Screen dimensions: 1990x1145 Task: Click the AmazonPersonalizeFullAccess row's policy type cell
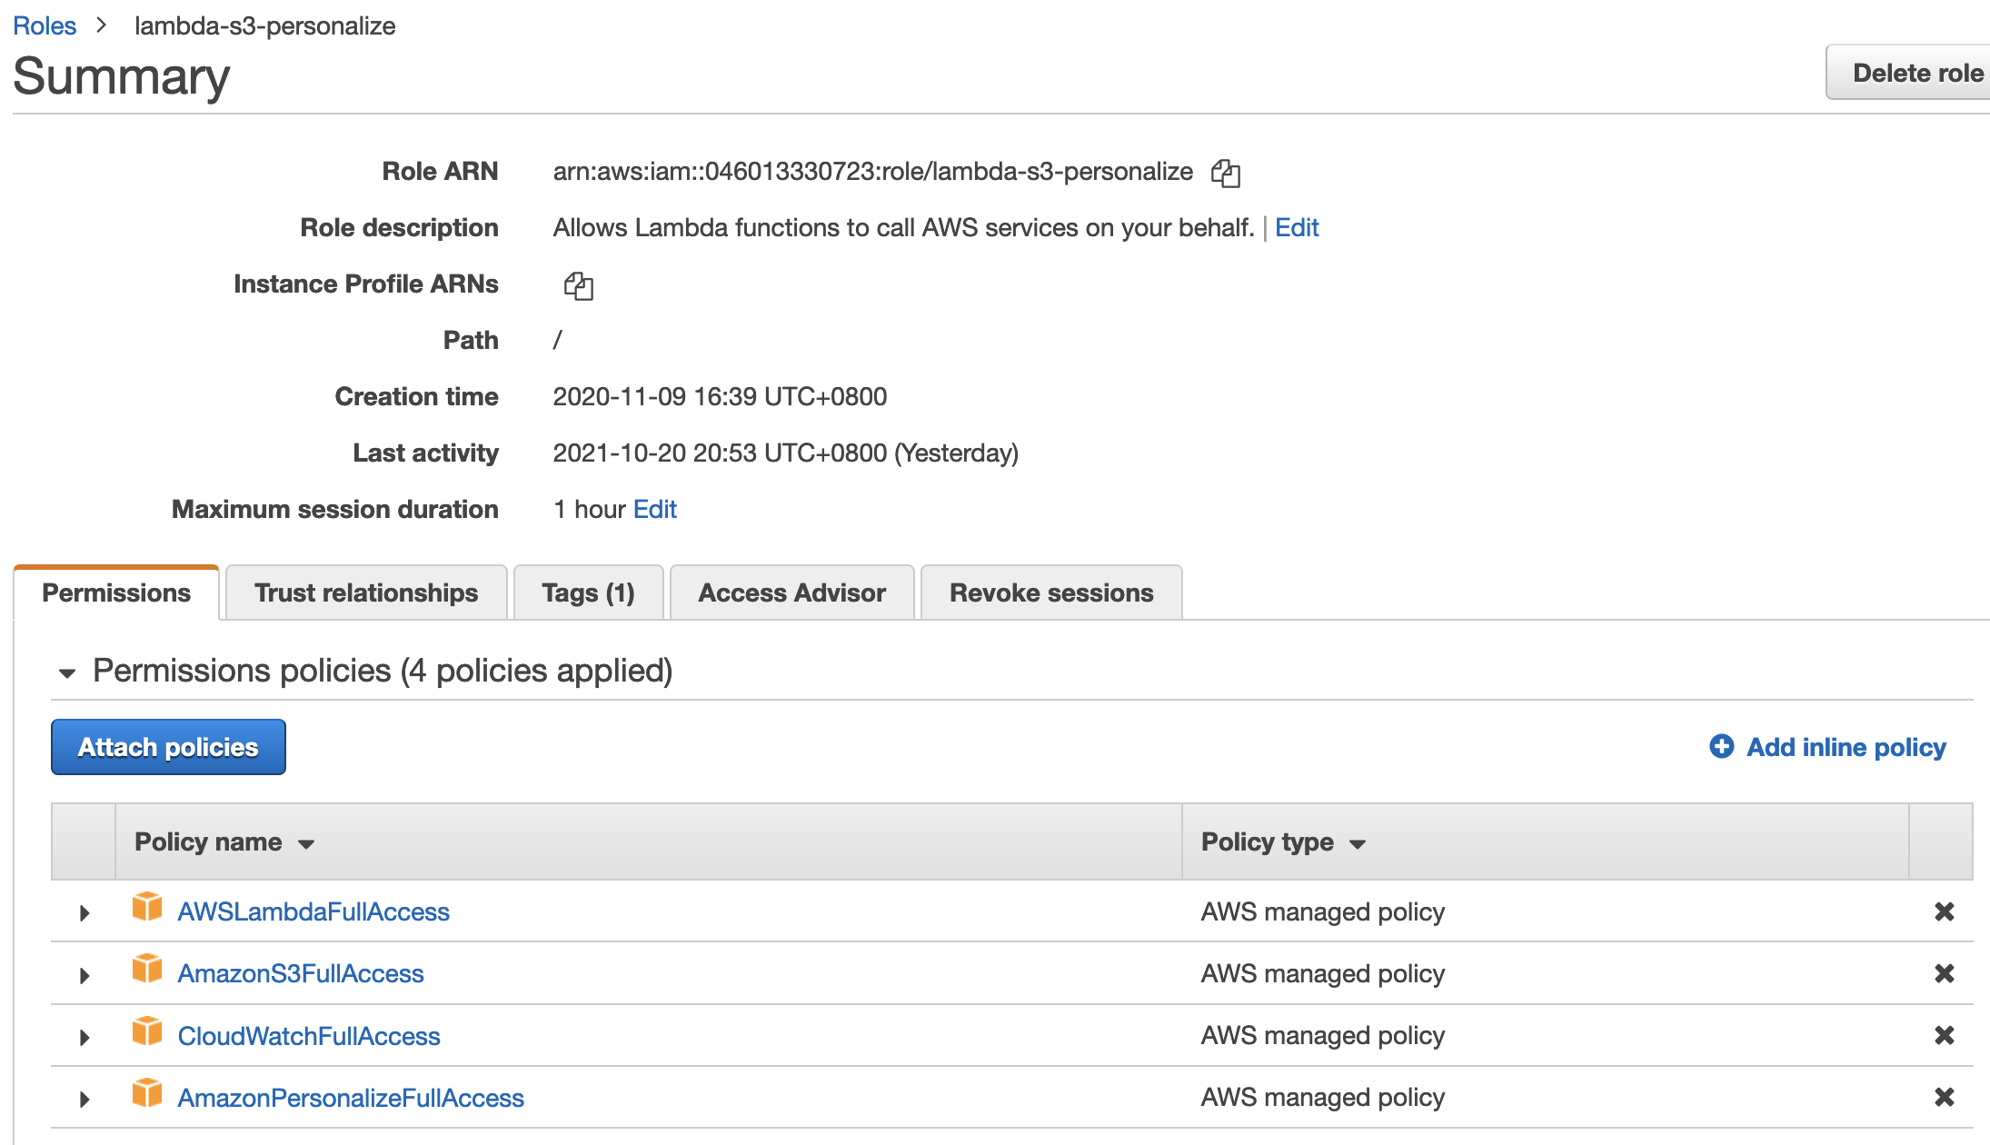click(x=1323, y=1097)
